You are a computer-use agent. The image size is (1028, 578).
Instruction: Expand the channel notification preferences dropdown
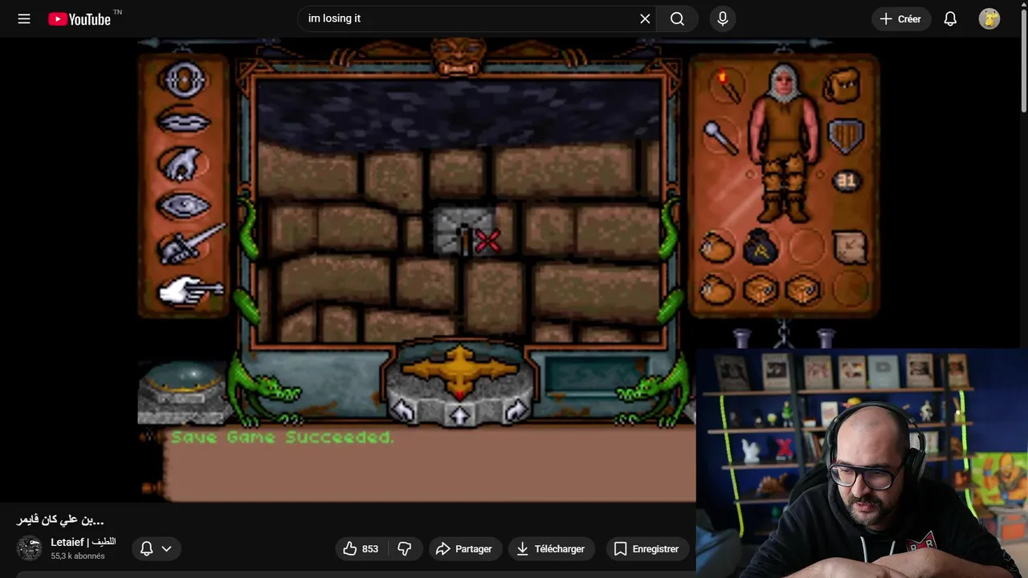coord(157,549)
